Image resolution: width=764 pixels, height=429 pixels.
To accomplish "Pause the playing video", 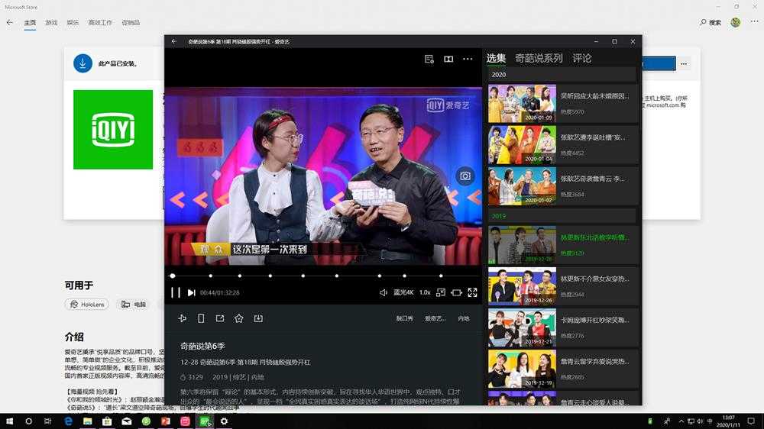I will (x=176, y=292).
